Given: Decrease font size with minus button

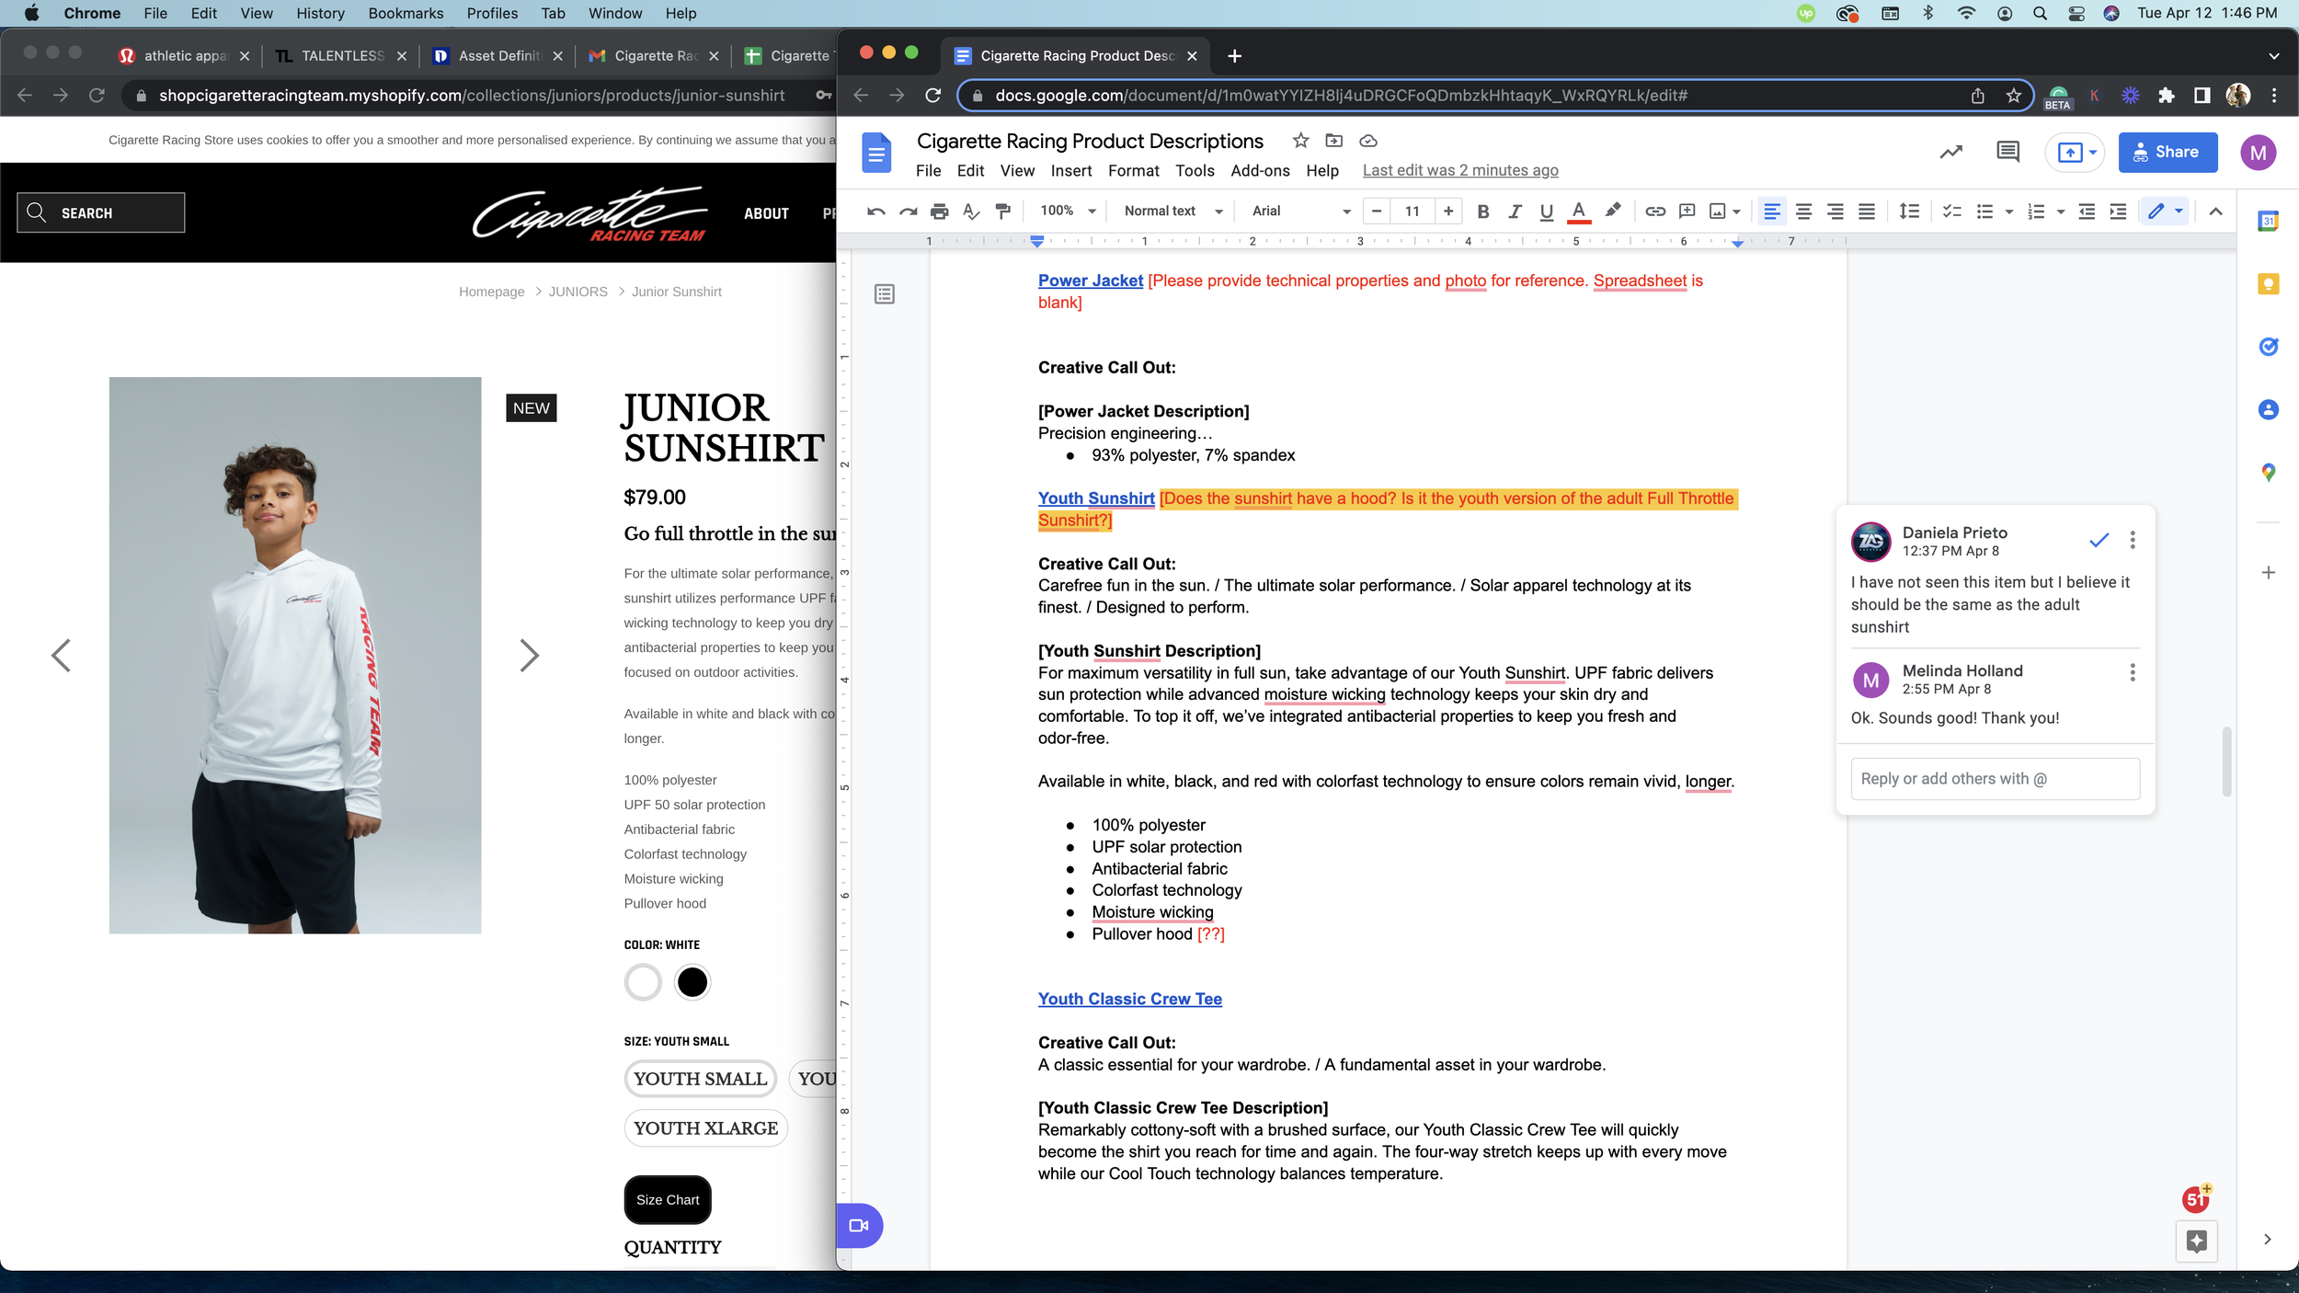Looking at the screenshot, I should click(1376, 212).
